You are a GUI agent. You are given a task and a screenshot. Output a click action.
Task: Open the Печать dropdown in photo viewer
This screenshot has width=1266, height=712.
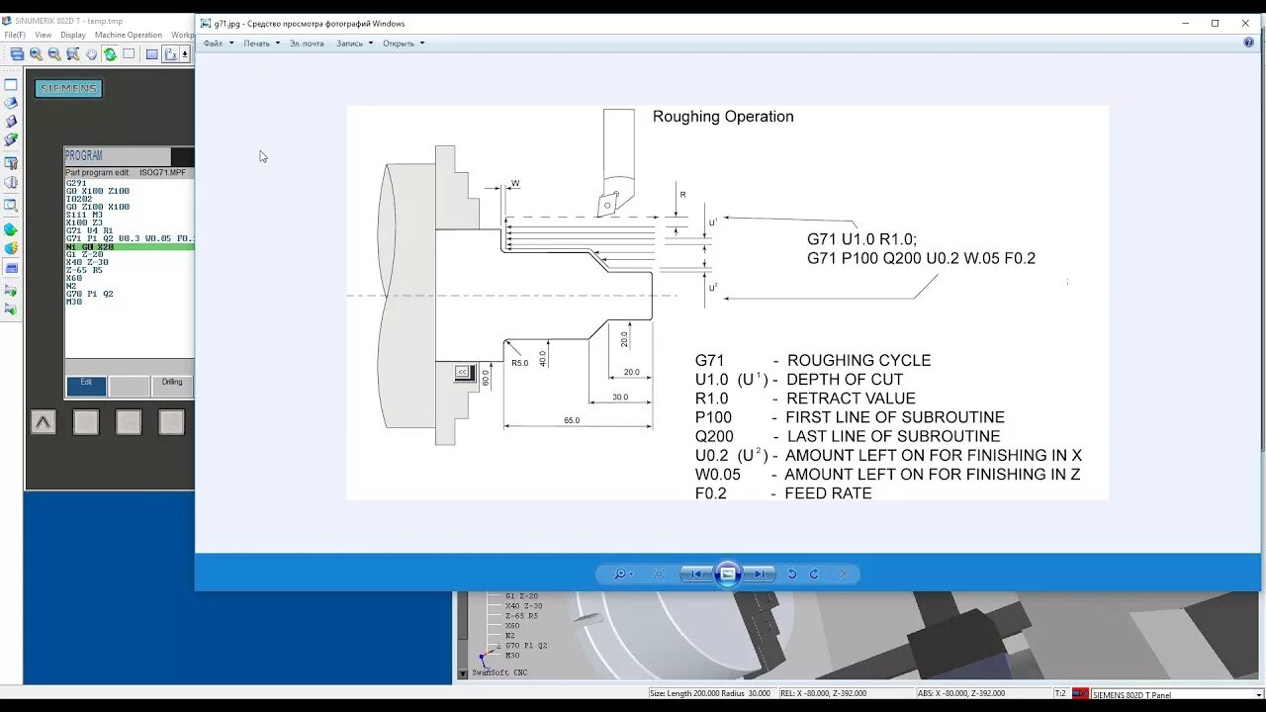click(x=261, y=44)
